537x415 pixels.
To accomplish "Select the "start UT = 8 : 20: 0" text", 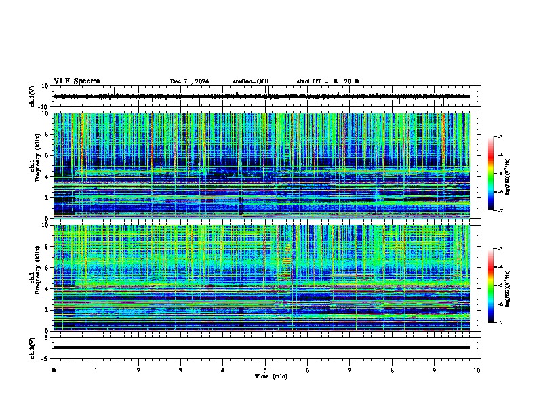I will (x=327, y=81).
